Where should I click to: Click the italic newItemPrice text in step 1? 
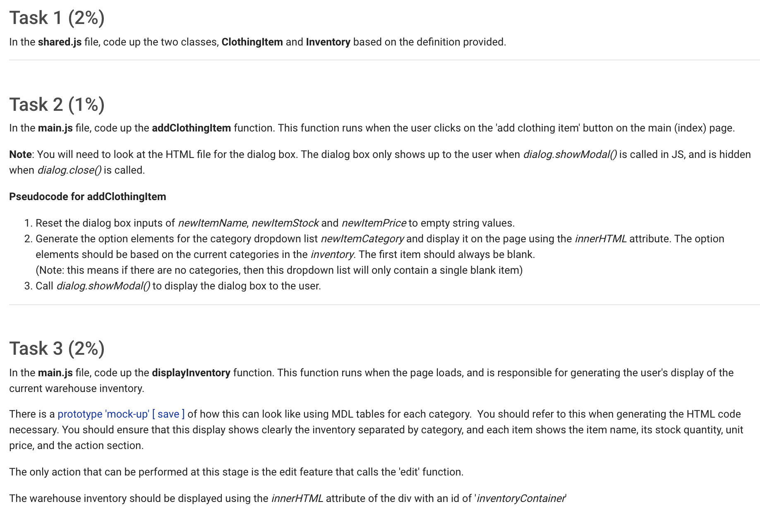(x=374, y=223)
